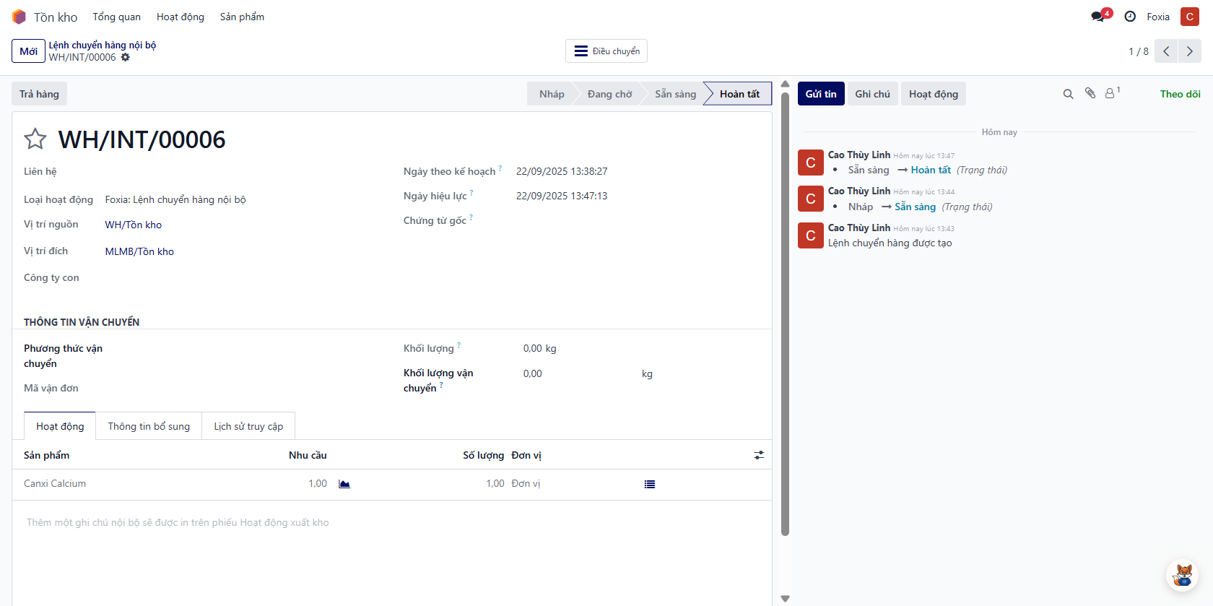Click the paperclip attachment icon
1213x606 pixels.
(x=1090, y=93)
